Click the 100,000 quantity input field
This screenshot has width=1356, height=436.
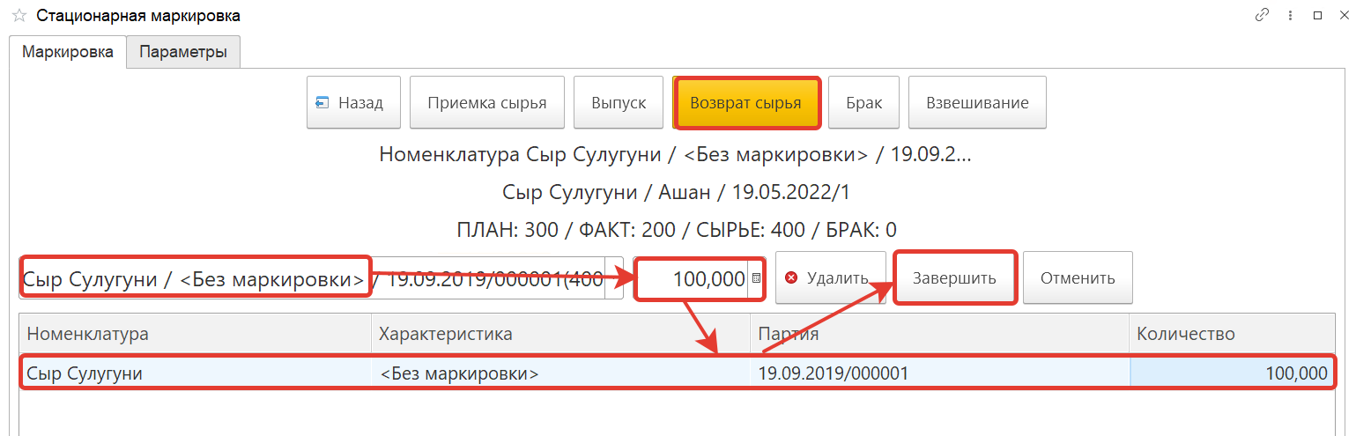point(693,279)
